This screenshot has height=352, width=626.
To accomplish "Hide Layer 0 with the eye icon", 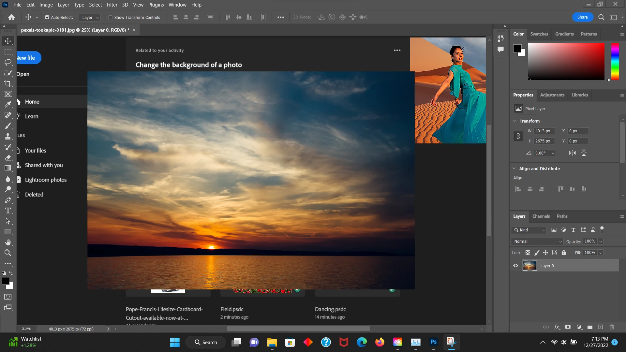I will [515, 266].
